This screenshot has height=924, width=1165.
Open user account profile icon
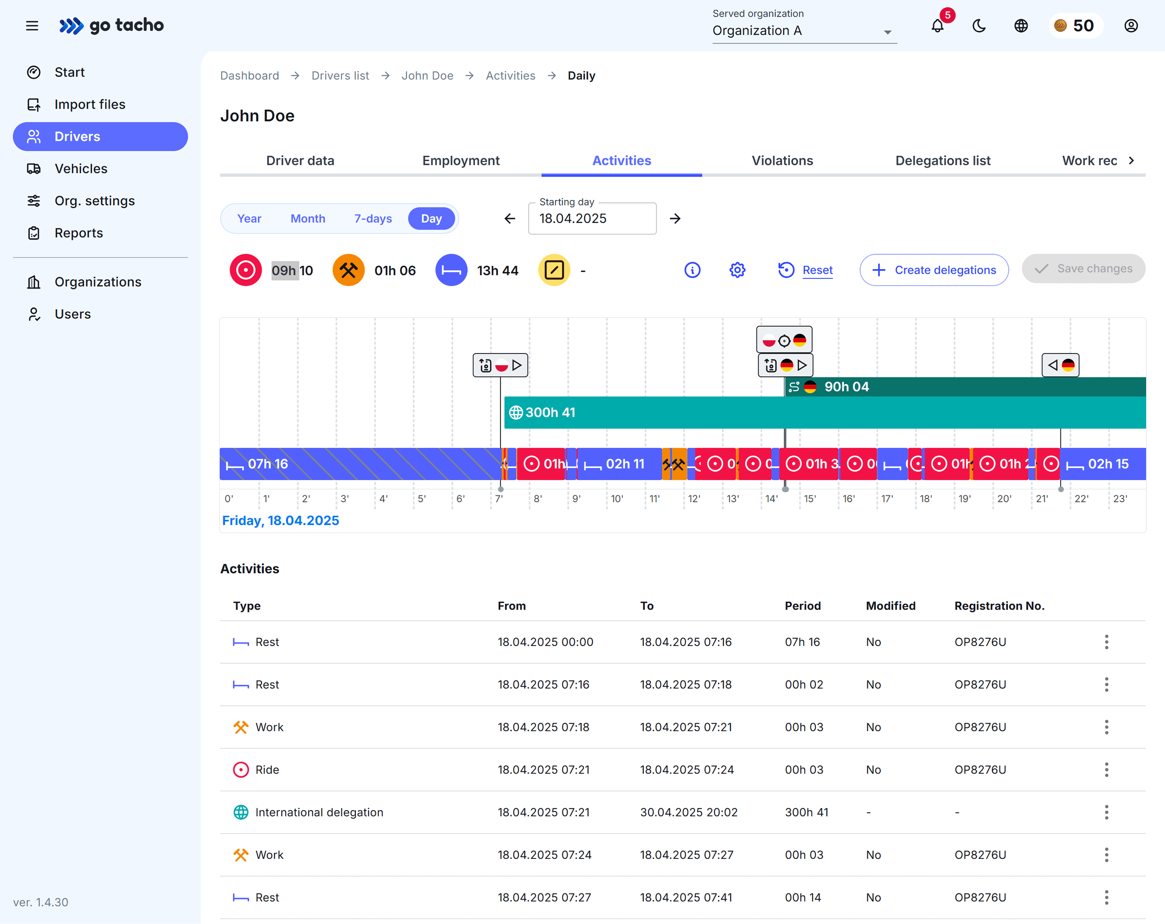coord(1131,26)
